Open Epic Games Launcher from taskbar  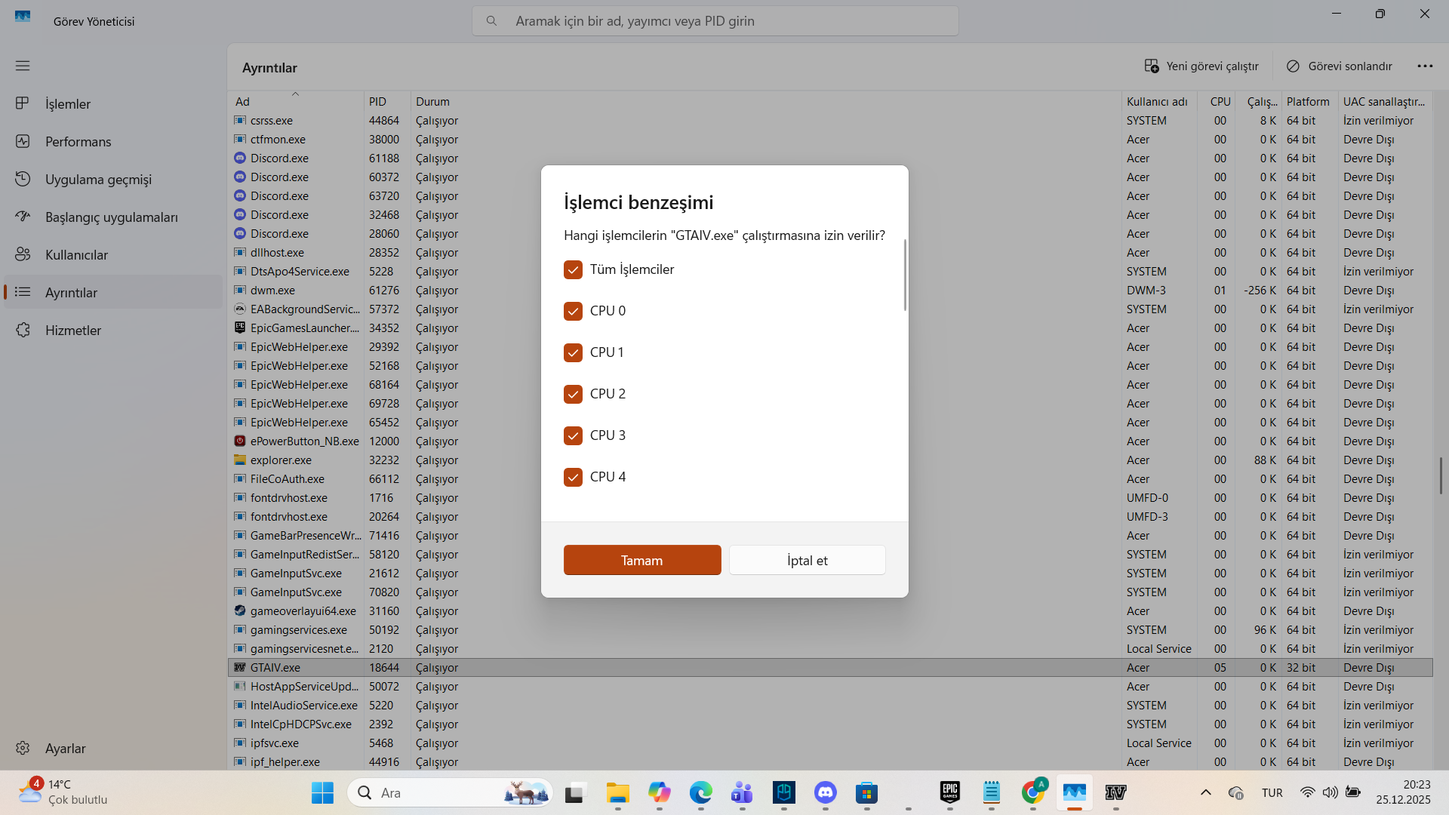(950, 792)
